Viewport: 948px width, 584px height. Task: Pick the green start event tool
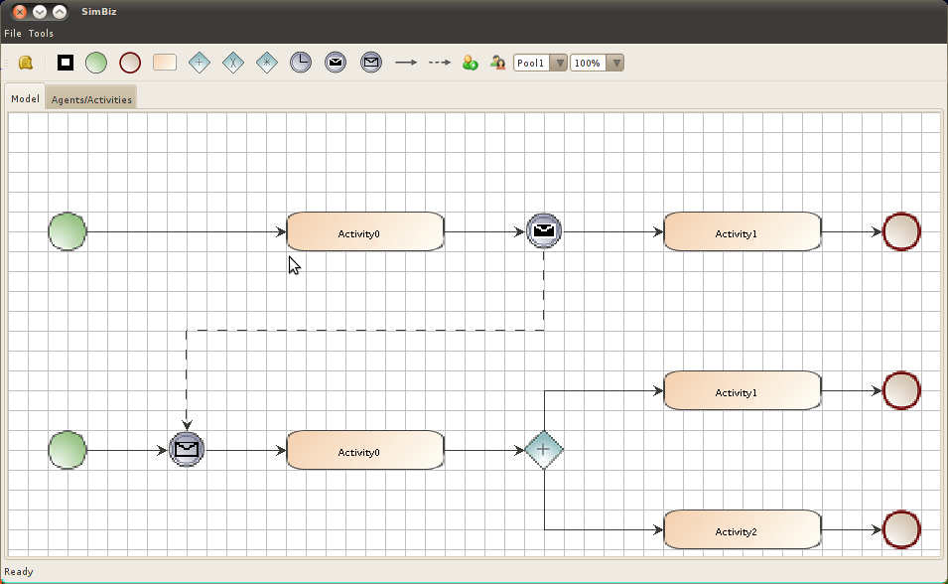pos(96,63)
